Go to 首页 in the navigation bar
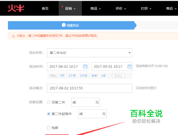178x135 pixels. click(x=45, y=9)
